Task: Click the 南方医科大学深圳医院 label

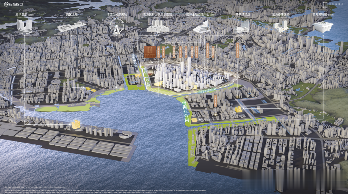Action: [158, 15]
